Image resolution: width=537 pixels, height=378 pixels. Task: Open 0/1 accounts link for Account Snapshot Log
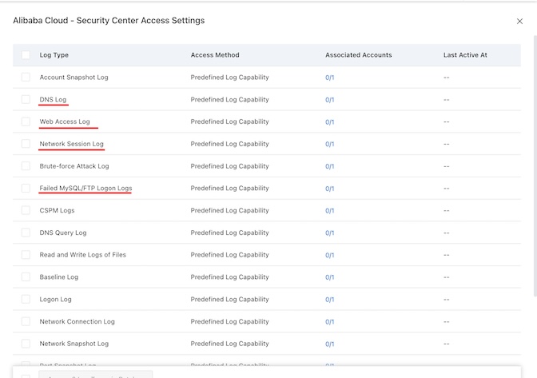tap(329, 78)
